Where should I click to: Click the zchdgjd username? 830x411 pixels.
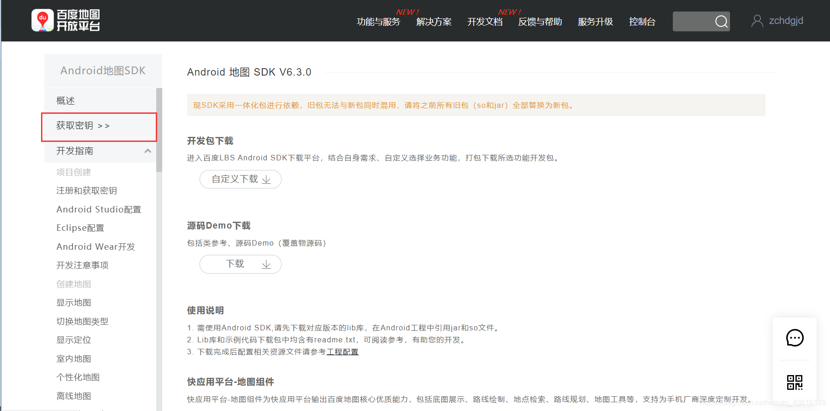pyautogui.click(x=786, y=21)
